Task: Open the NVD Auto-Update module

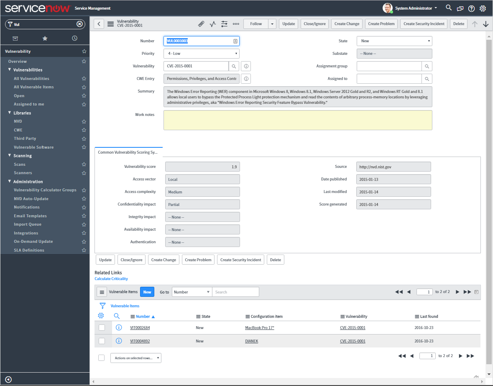Action: 31,199
